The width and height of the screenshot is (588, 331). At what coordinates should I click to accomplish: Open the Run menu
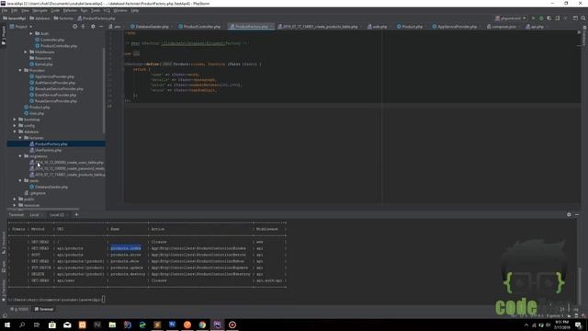[84, 10]
